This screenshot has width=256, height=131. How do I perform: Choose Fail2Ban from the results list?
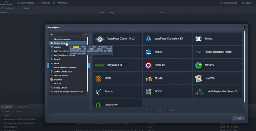(68, 47)
